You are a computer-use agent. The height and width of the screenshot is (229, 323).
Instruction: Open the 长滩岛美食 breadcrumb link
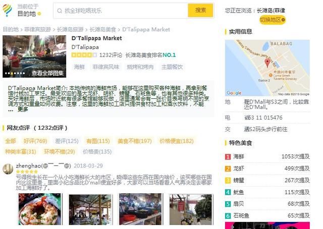103,29
